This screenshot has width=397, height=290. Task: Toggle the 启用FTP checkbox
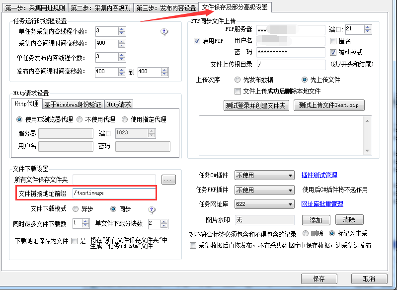(x=197, y=41)
